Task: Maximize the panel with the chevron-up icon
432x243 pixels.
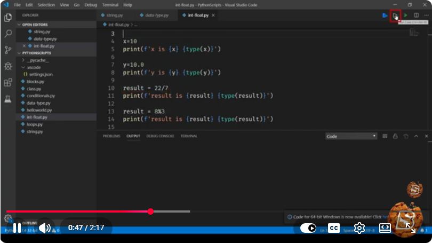Action: pyautogui.click(x=416, y=136)
